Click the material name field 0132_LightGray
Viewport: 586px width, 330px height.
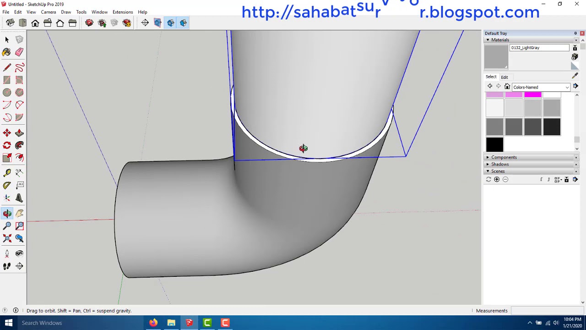540,48
